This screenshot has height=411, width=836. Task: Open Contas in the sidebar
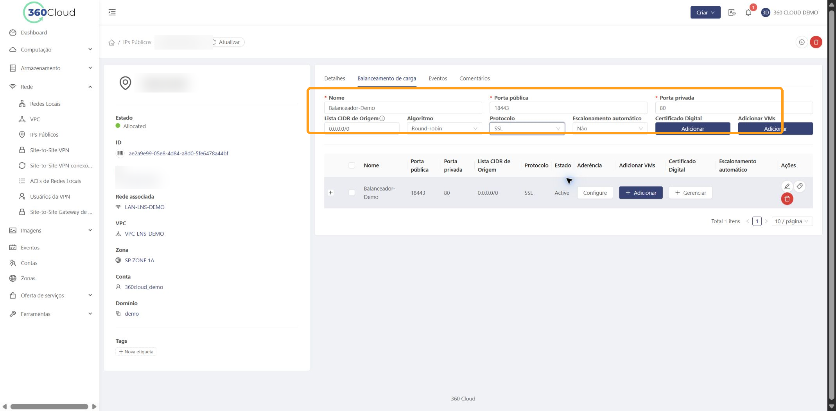pyautogui.click(x=29, y=263)
